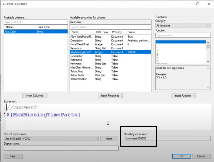
Task: Click the Insert Columns button
Action: 36,95
